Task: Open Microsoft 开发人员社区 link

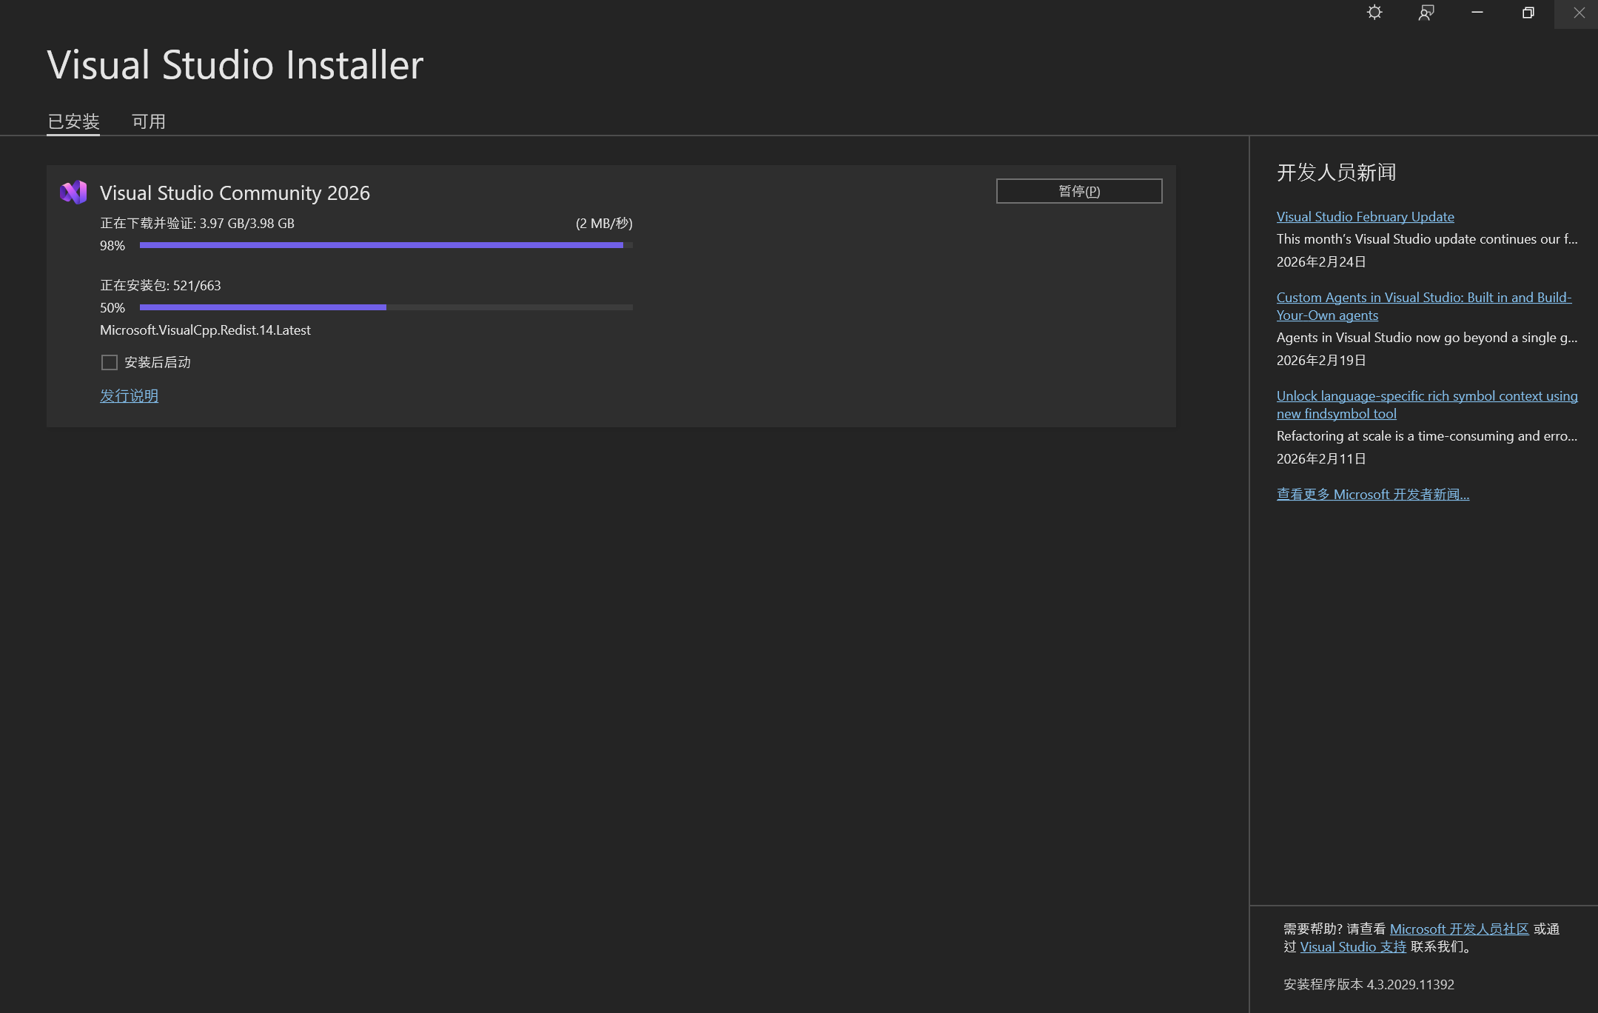Action: [x=1459, y=929]
